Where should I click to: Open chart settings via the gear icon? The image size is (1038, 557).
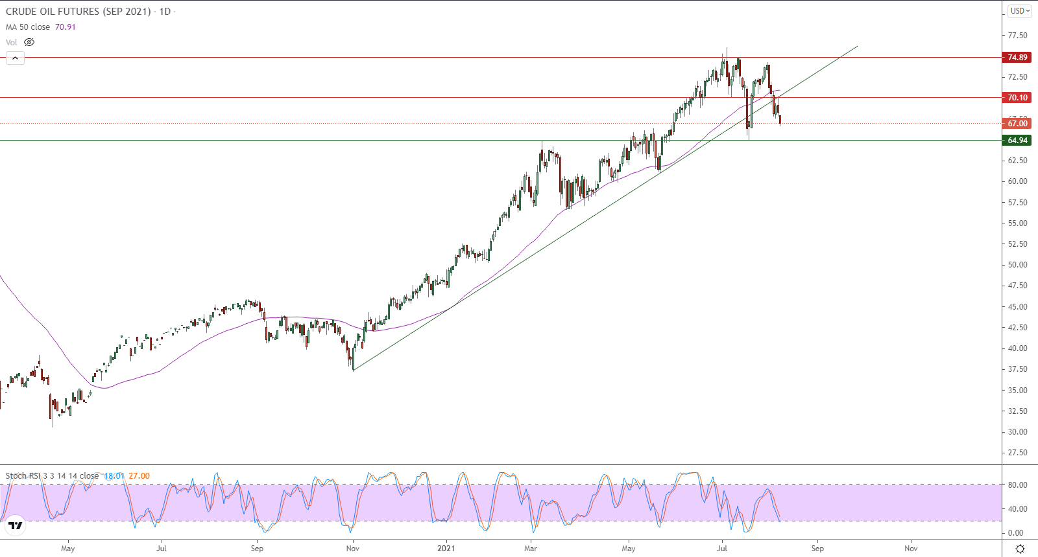point(1020,549)
